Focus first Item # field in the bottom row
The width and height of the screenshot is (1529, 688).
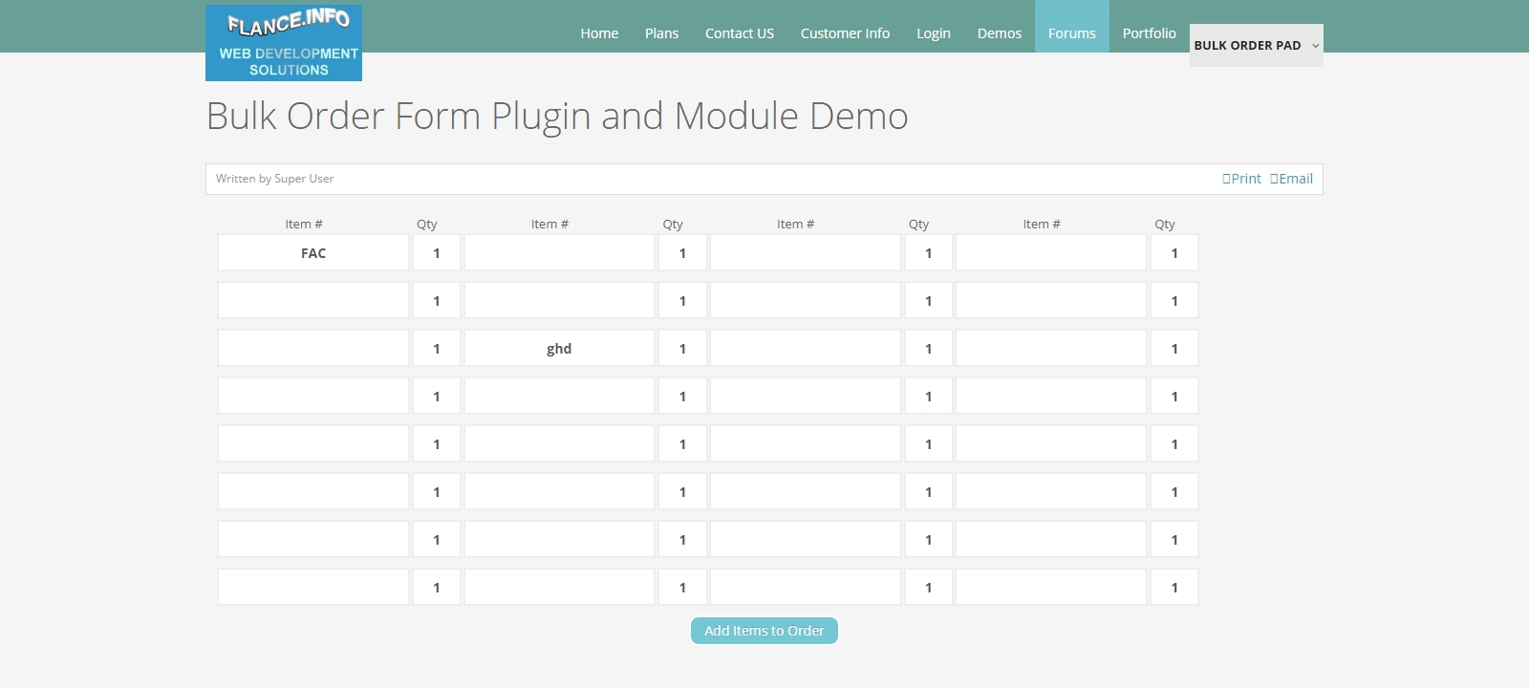313,588
